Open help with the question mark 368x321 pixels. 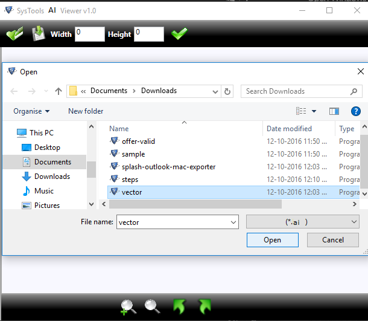coord(356,111)
